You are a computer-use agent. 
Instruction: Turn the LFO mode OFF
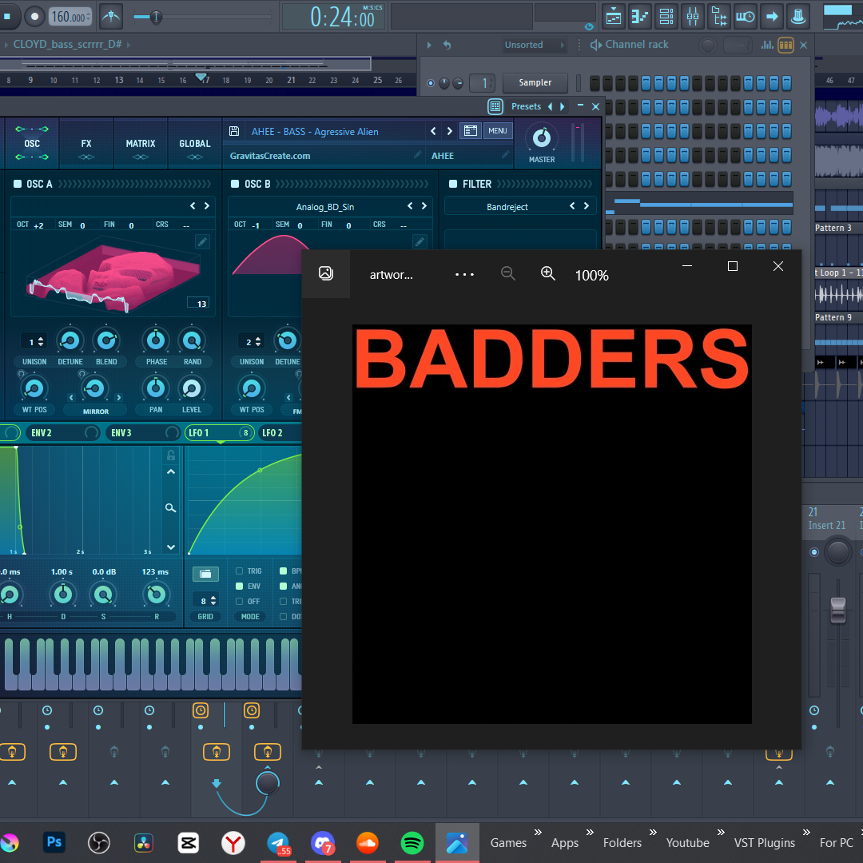237,601
